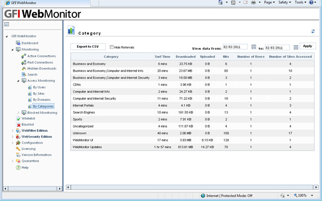Click the By Domains chart icon

click(30, 100)
